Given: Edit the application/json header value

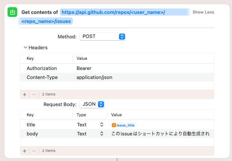Looking at the screenshot, I should click(94, 77).
